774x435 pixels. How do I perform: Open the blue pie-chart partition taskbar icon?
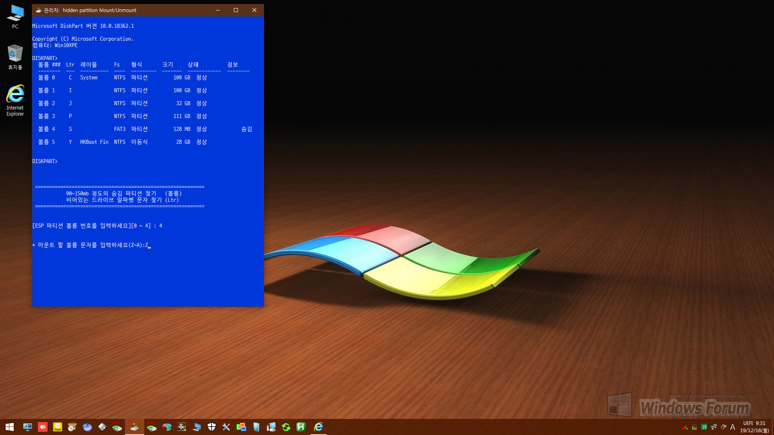87,427
